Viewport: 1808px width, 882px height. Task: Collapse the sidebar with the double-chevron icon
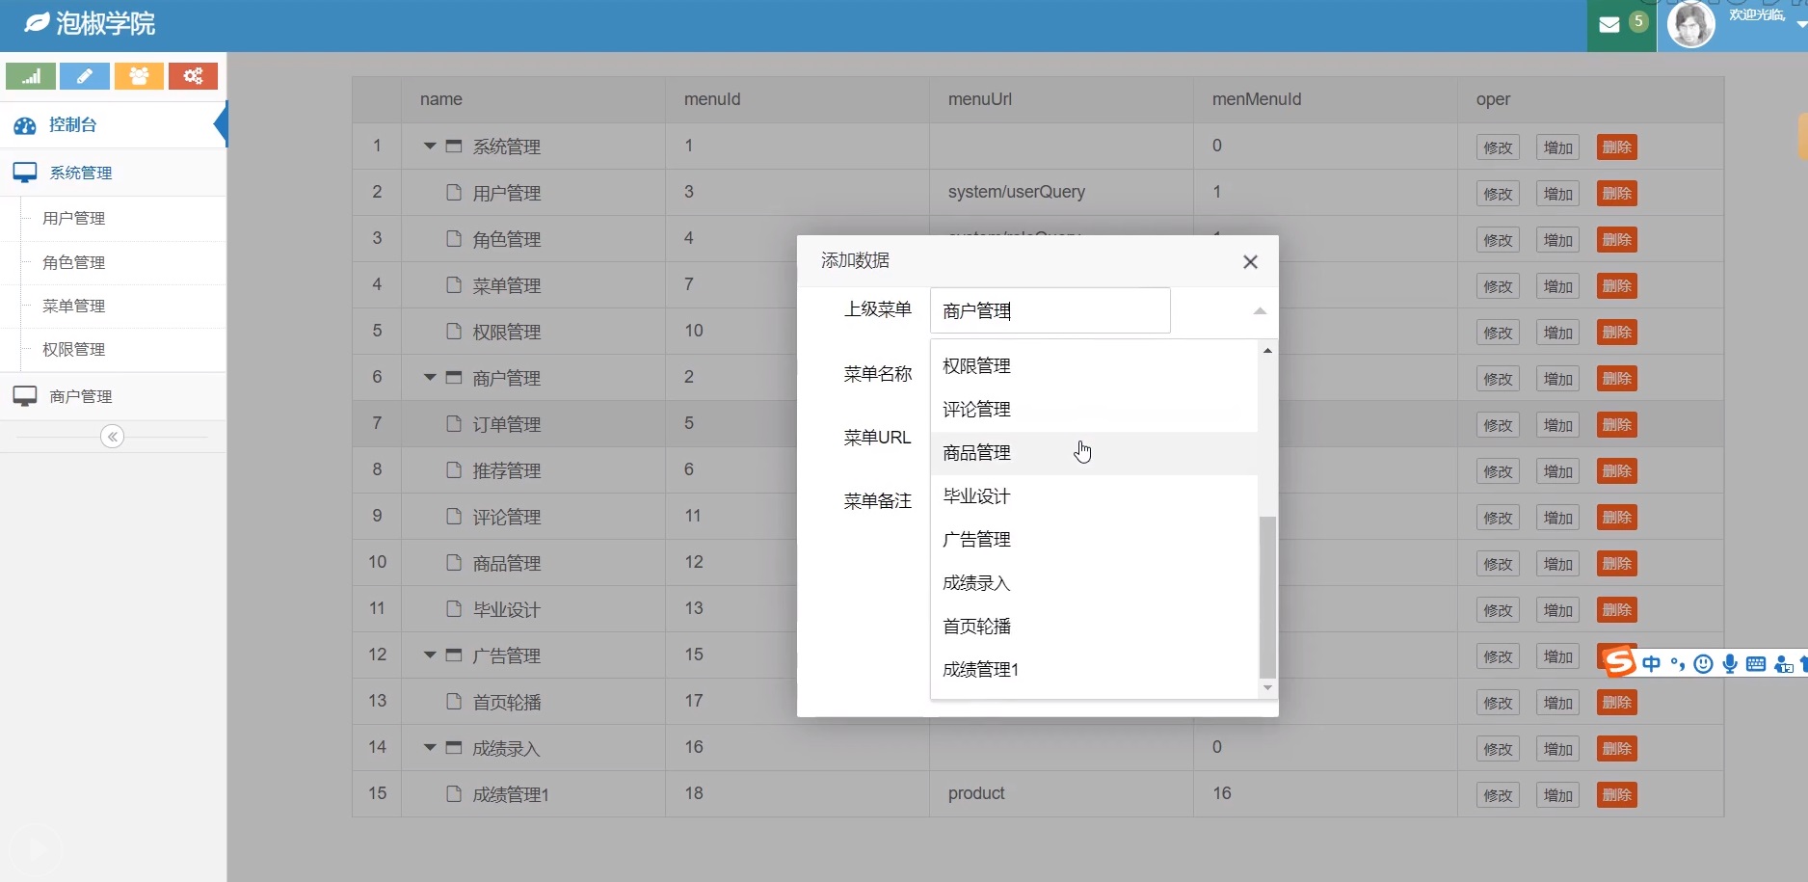113,437
